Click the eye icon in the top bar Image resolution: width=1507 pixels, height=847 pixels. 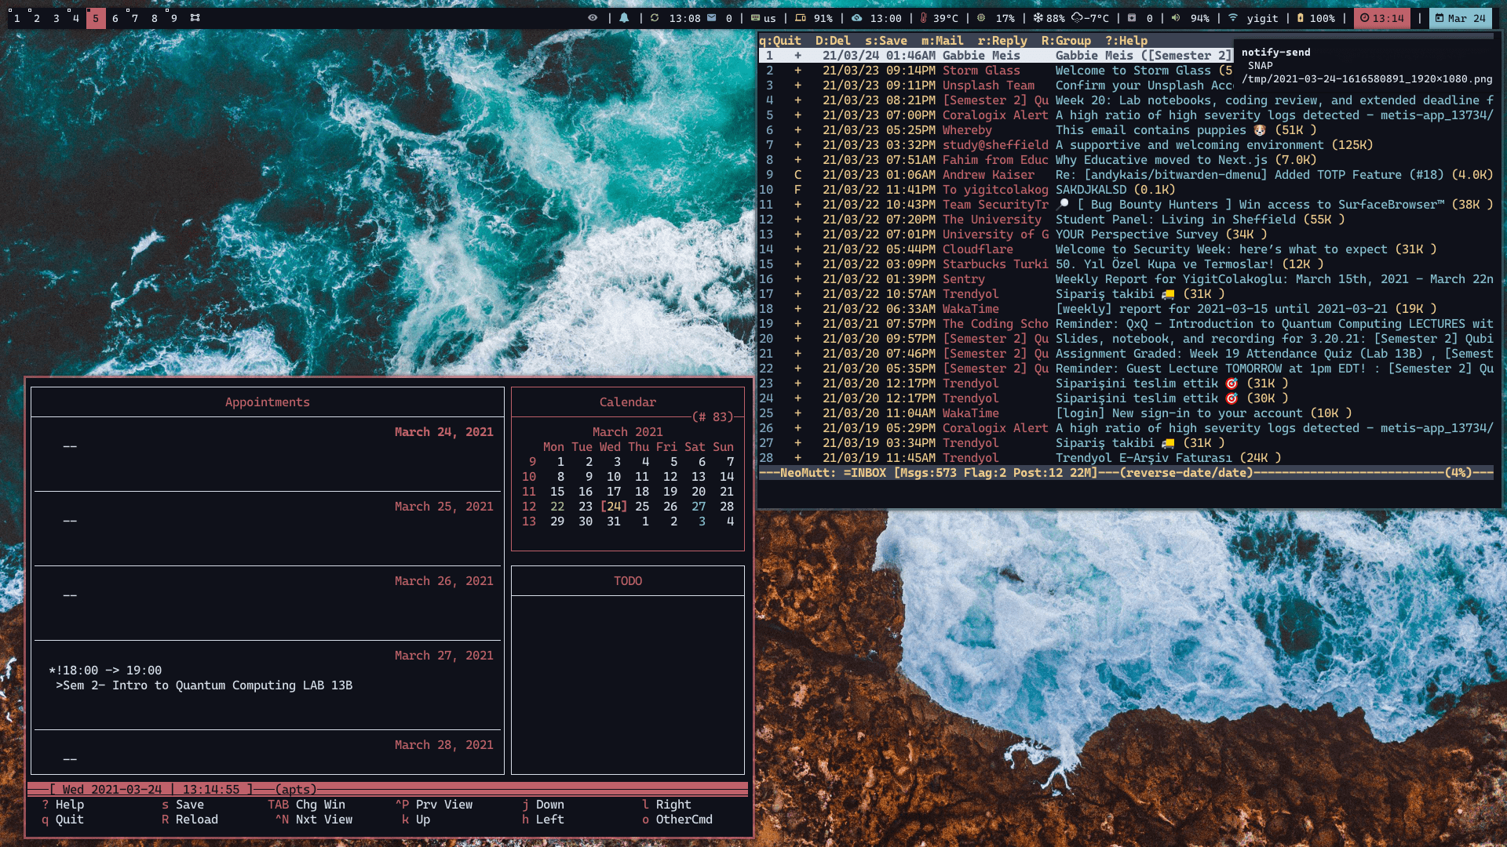[x=593, y=18]
